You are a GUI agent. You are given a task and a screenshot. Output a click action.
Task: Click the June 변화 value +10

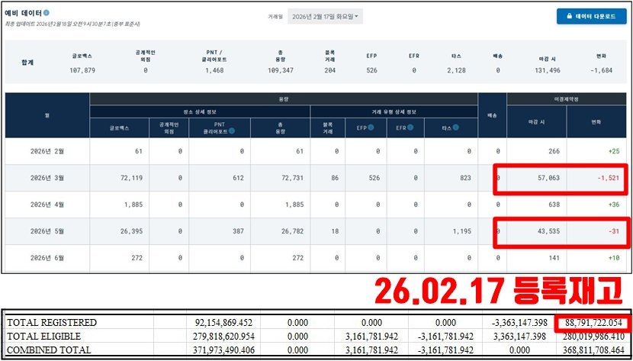pyautogui.click(x=614, y=258)
